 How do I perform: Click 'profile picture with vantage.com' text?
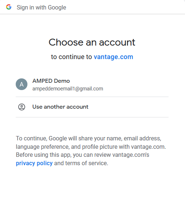click(x=124, y=147)
